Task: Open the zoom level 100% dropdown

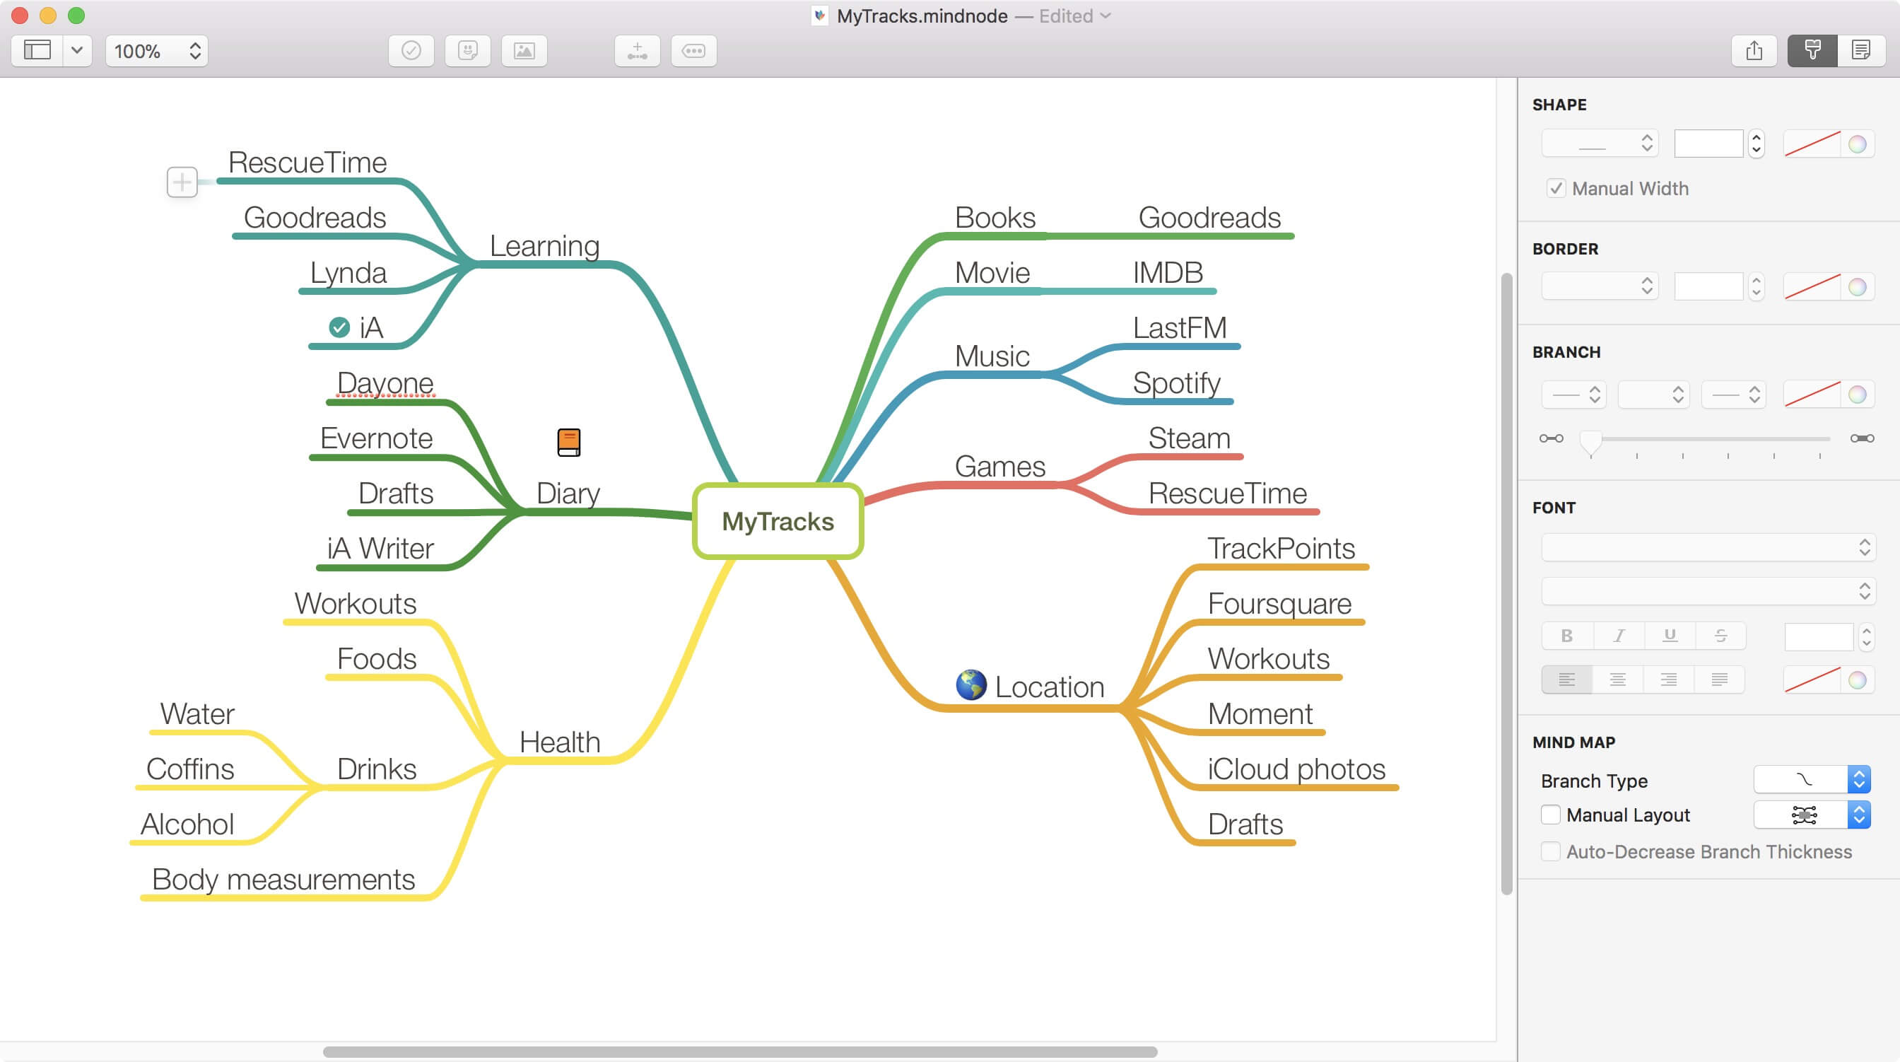Action: pyautogui.click(x=156, y=51)
